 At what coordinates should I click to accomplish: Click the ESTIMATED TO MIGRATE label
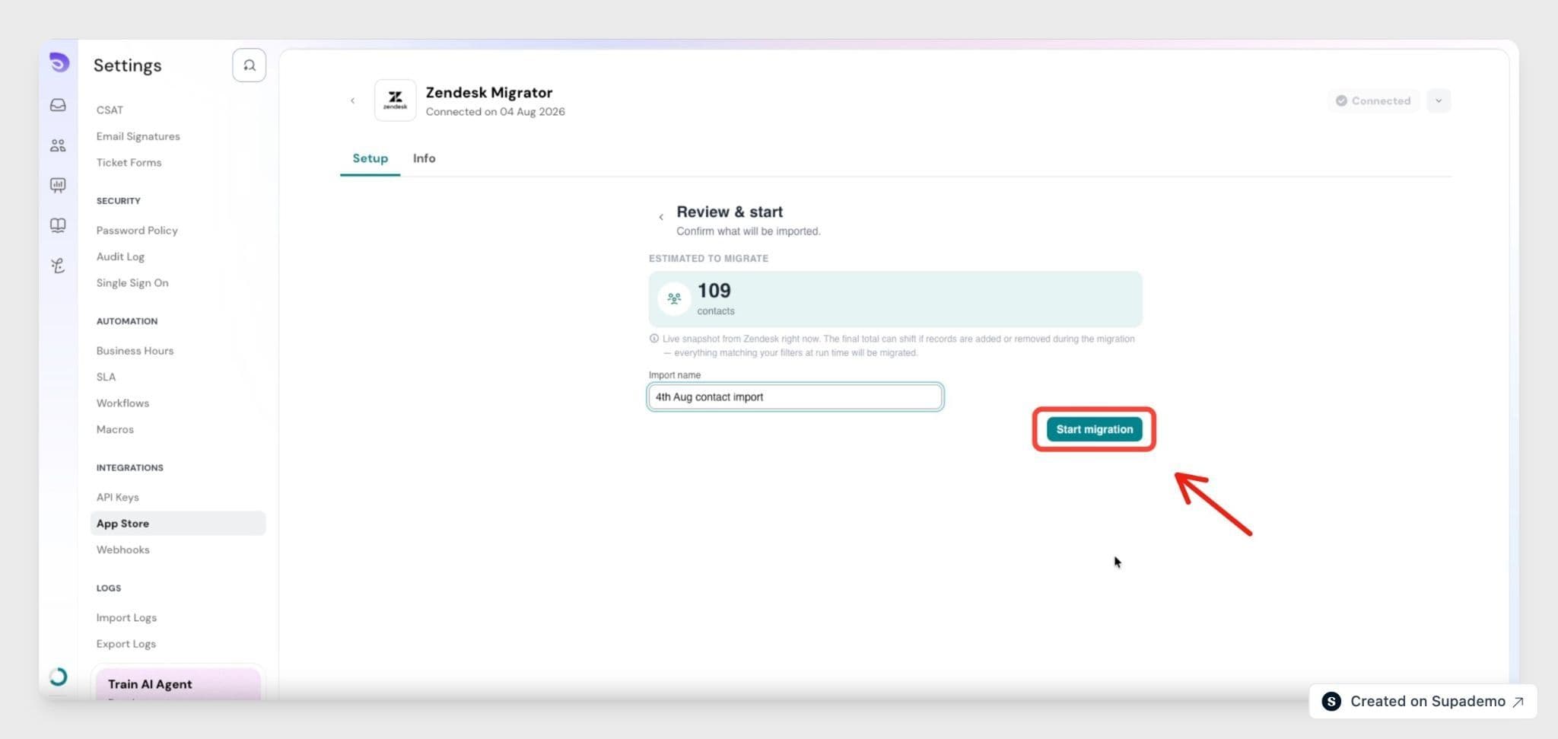pyautogui.click(x=708, y=259)
